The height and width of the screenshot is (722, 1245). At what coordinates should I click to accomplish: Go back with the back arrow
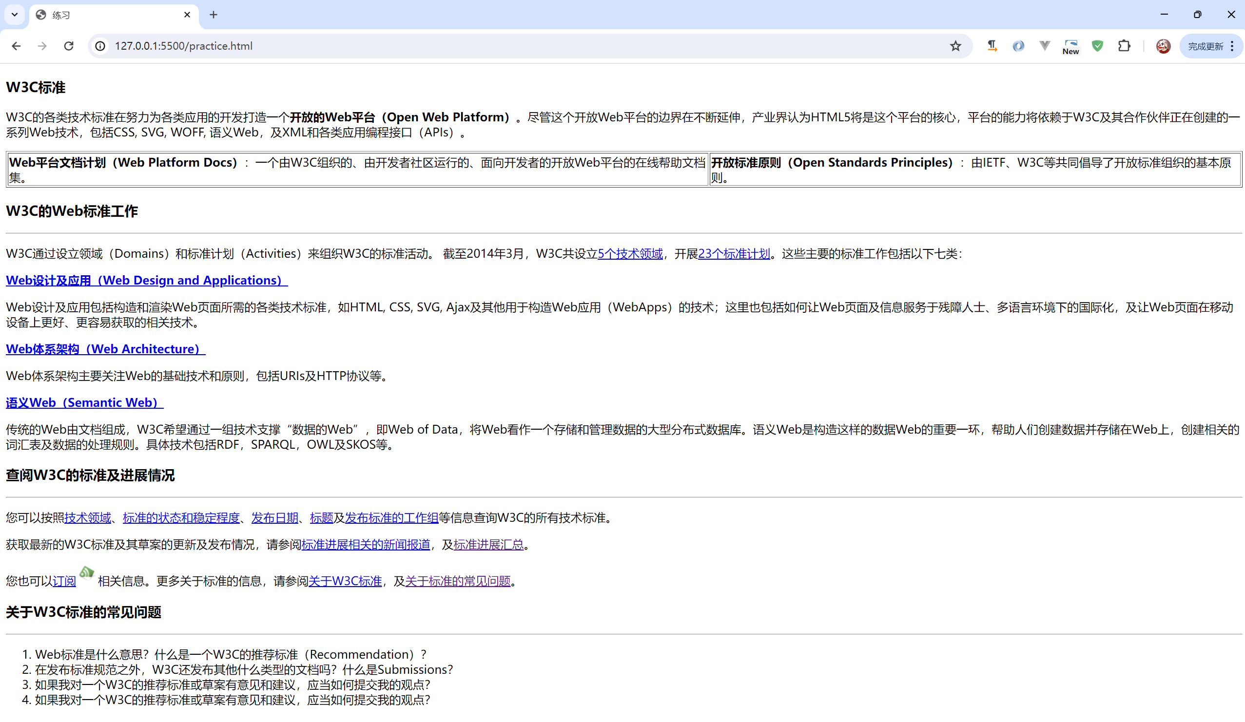tap(16, 46)
